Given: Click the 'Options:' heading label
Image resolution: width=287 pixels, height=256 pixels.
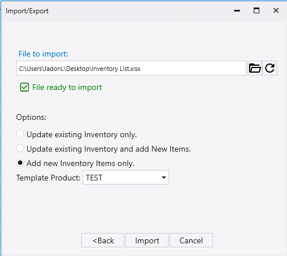Looking at the screenshot, I should [31, 117].
